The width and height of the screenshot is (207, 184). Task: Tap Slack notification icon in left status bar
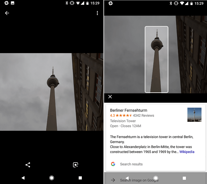[x=6, y=3]
